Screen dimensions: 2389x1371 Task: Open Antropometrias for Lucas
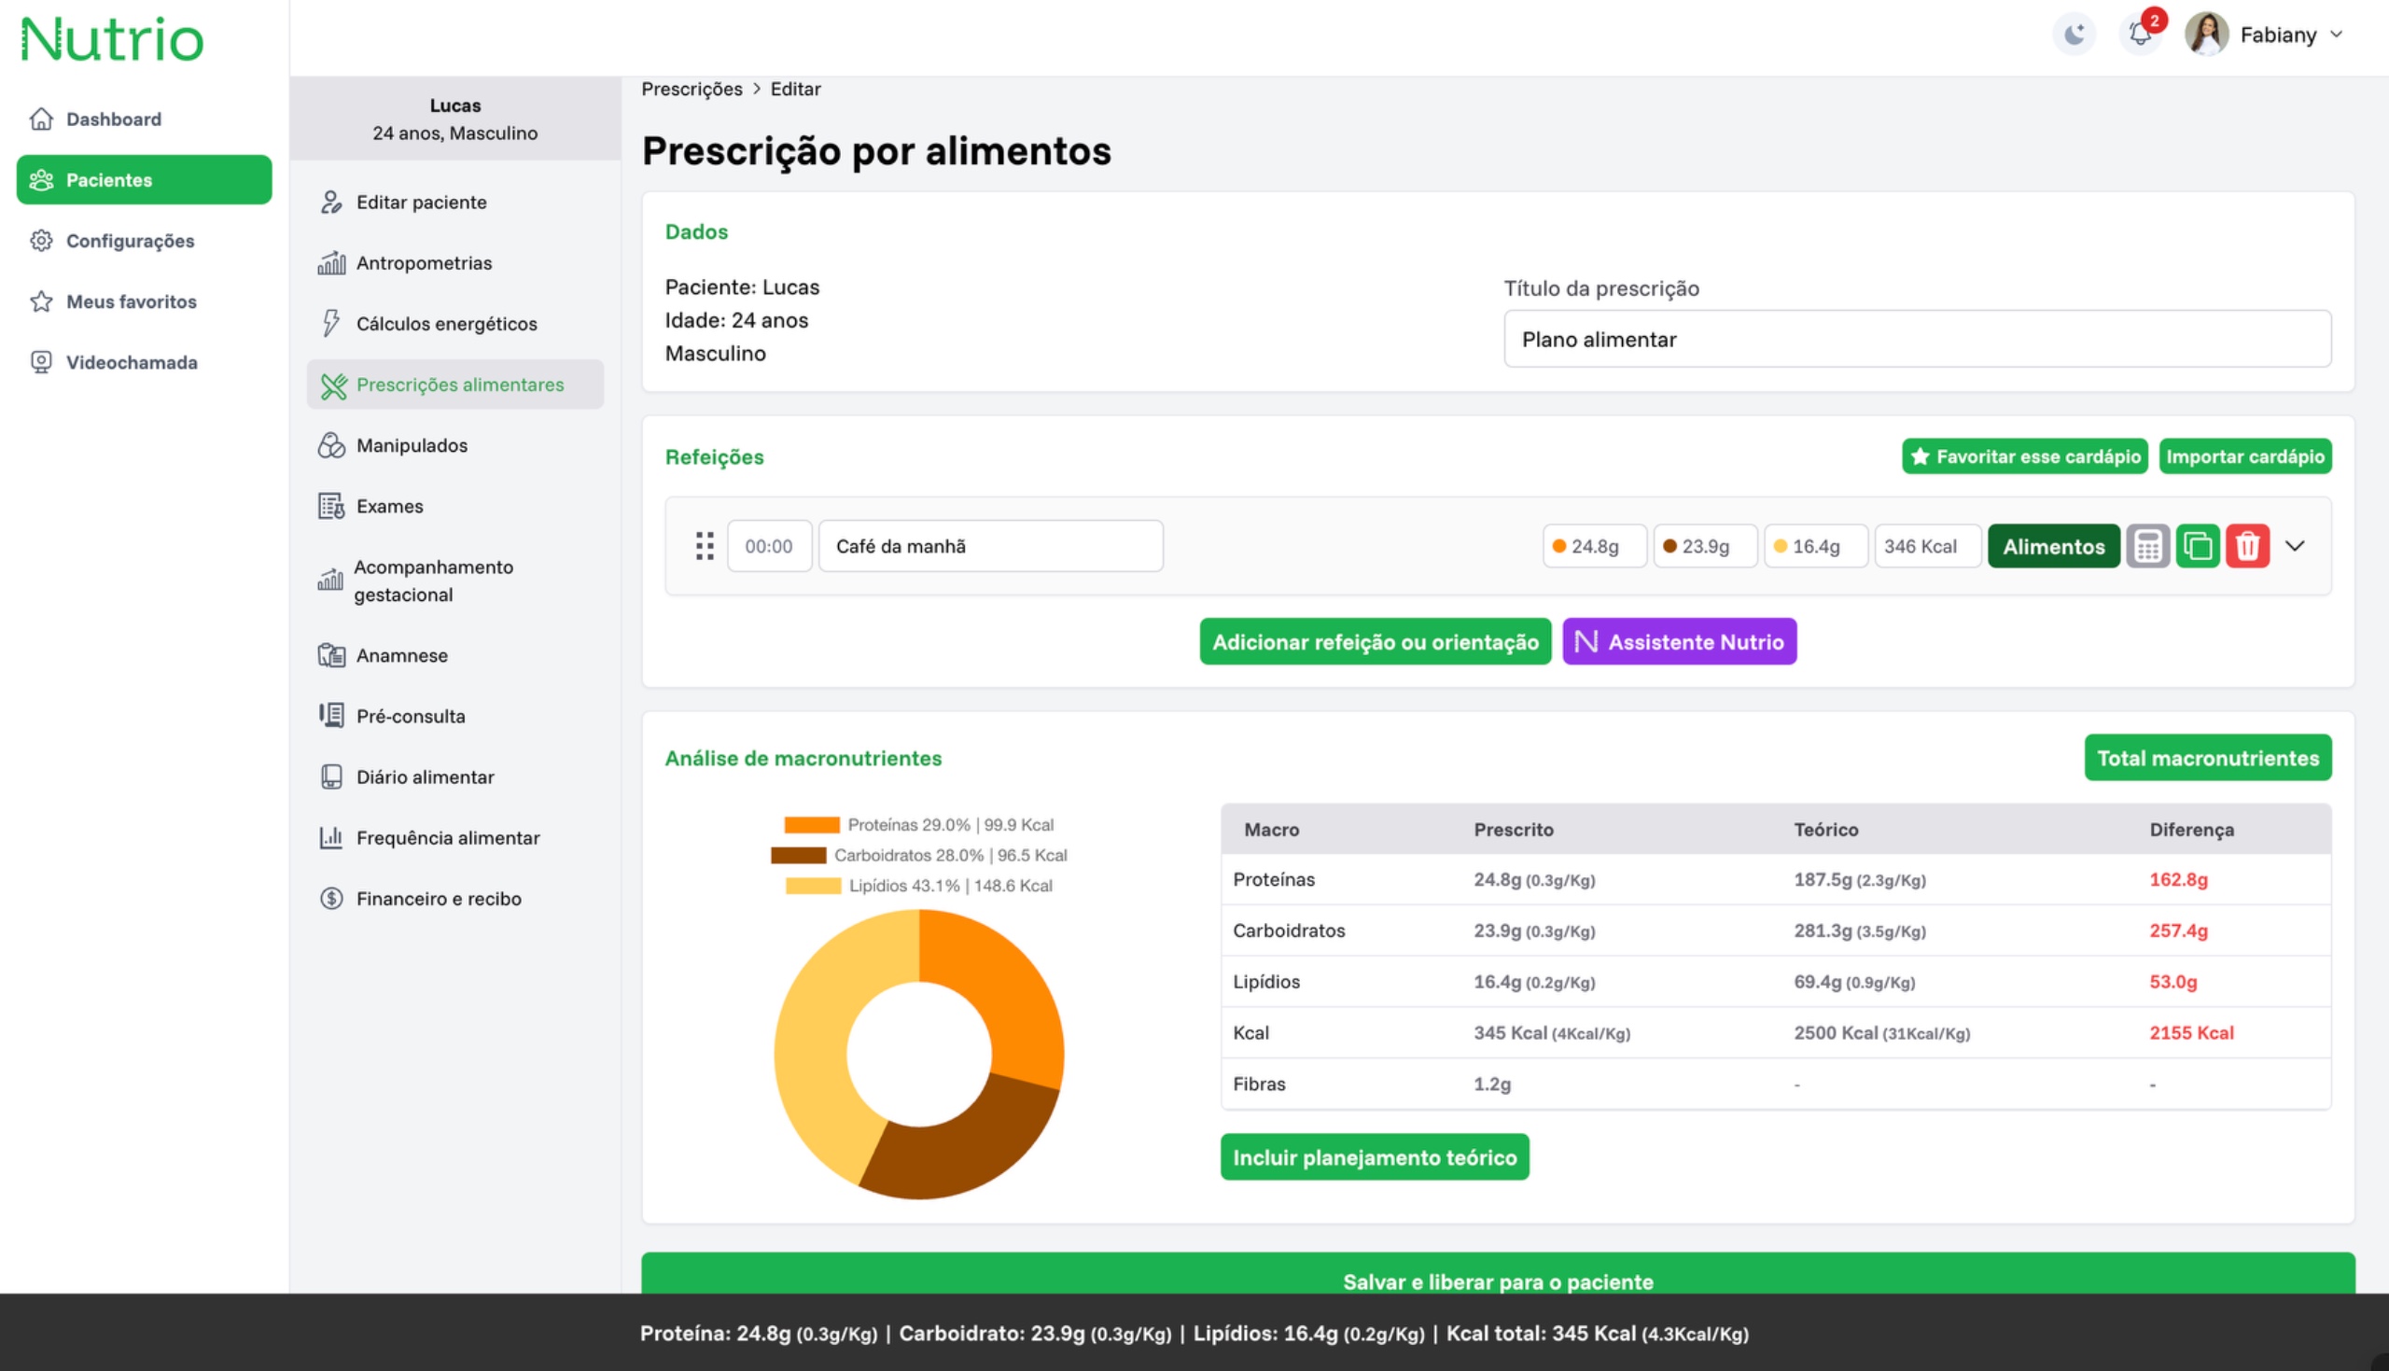coord(424,262)
